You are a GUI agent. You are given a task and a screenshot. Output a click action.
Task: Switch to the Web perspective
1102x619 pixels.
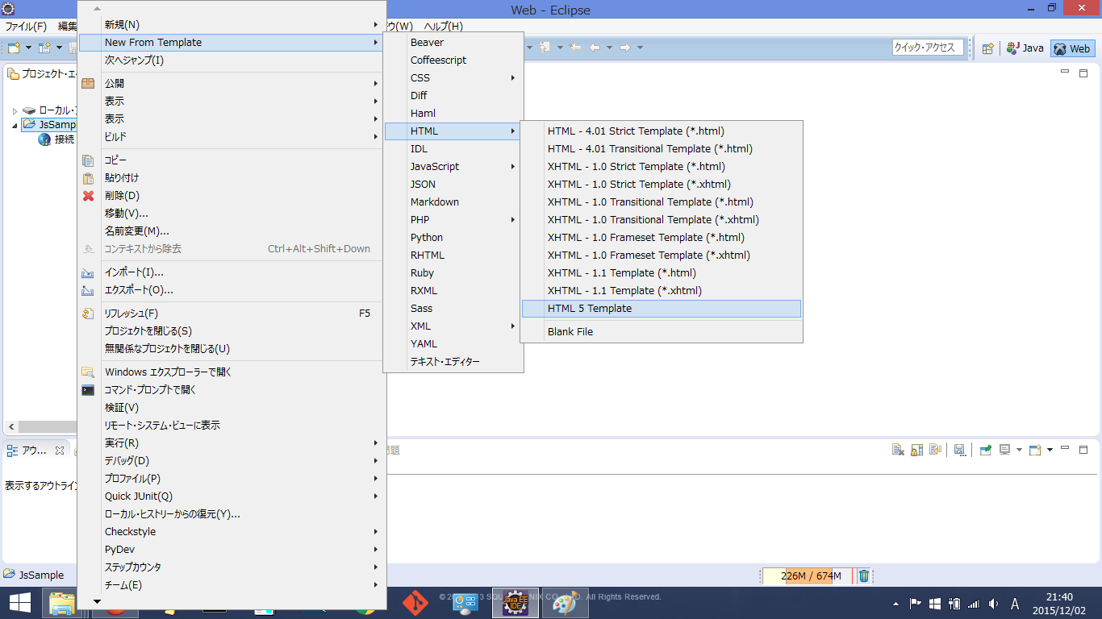tap(1072, 48)
